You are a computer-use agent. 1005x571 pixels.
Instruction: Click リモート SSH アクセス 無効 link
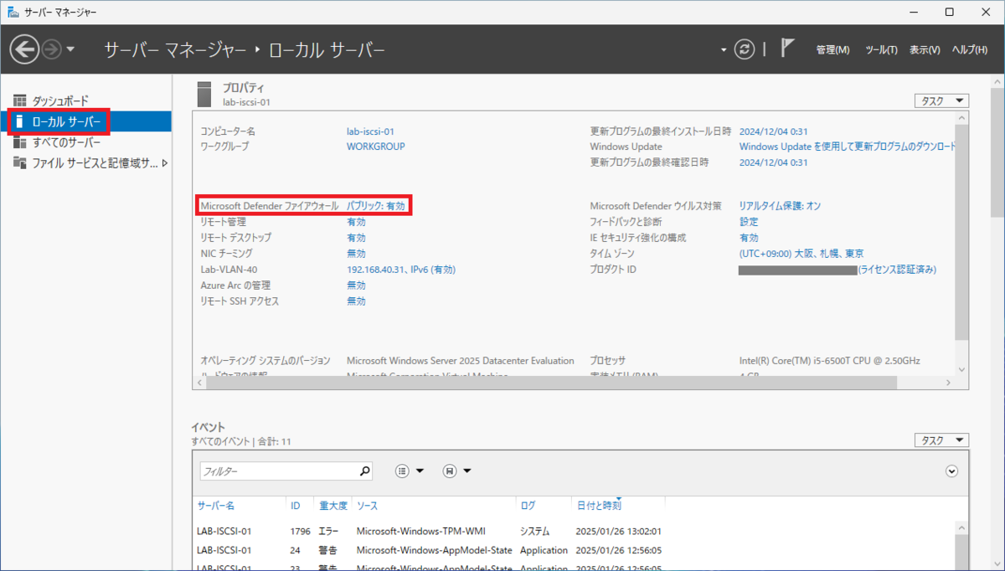click(356, 301)
